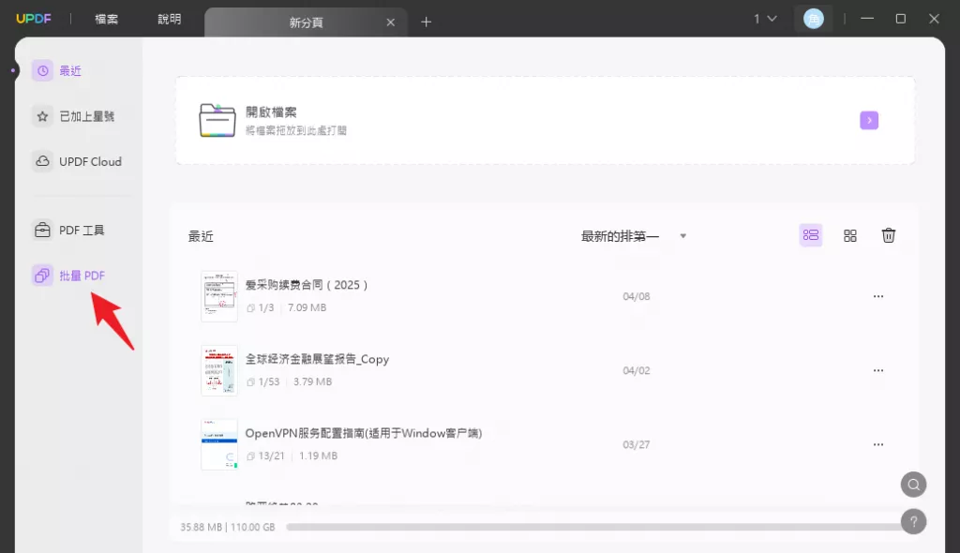Viewport: 960px width, 553px height.
Task: Open more options for 全球经济金融展望报告_Copy
Action: point(877,370)
